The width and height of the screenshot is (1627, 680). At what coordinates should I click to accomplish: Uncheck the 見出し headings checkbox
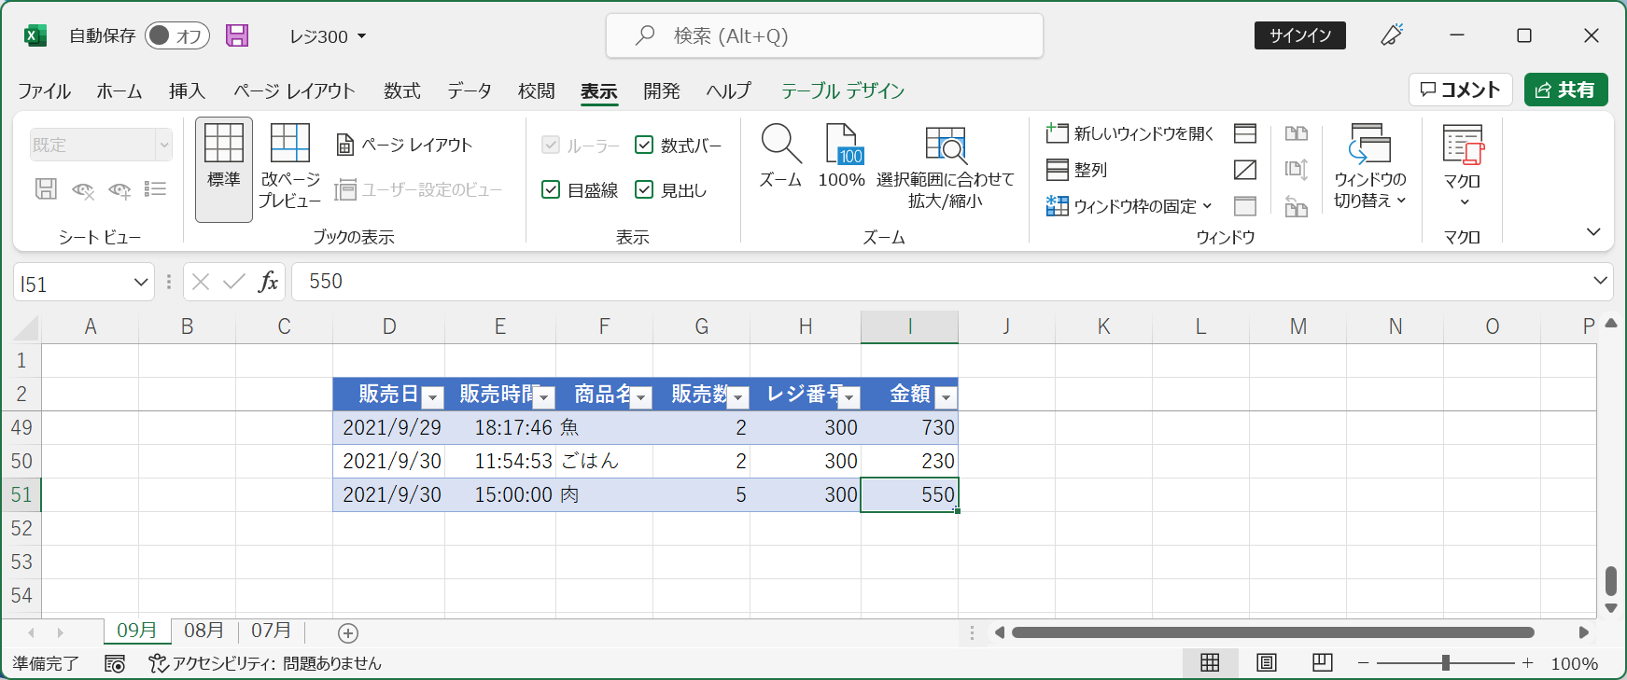tap(644, 189)
